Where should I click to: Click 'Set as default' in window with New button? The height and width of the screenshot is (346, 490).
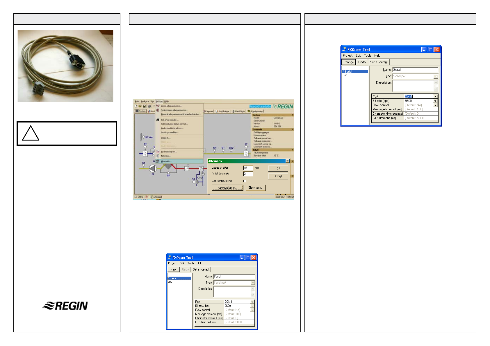(x=201, y=269)
